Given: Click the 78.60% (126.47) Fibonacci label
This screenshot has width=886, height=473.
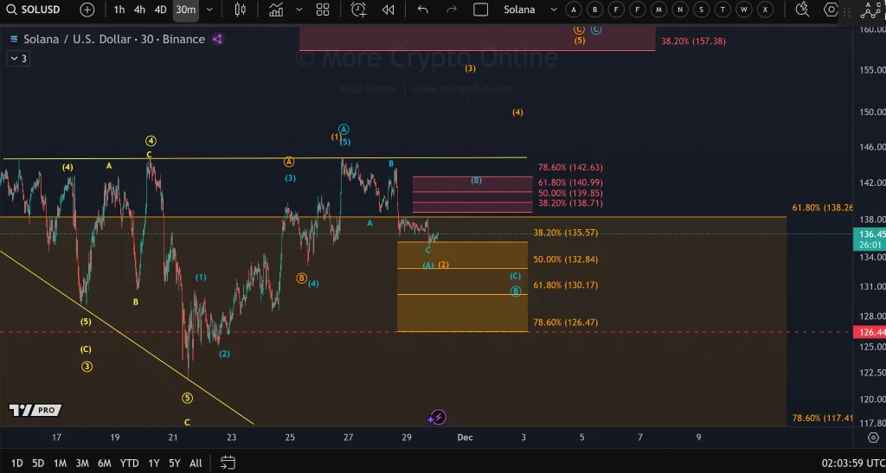Looking at the screenshot, I should (566, 323).
